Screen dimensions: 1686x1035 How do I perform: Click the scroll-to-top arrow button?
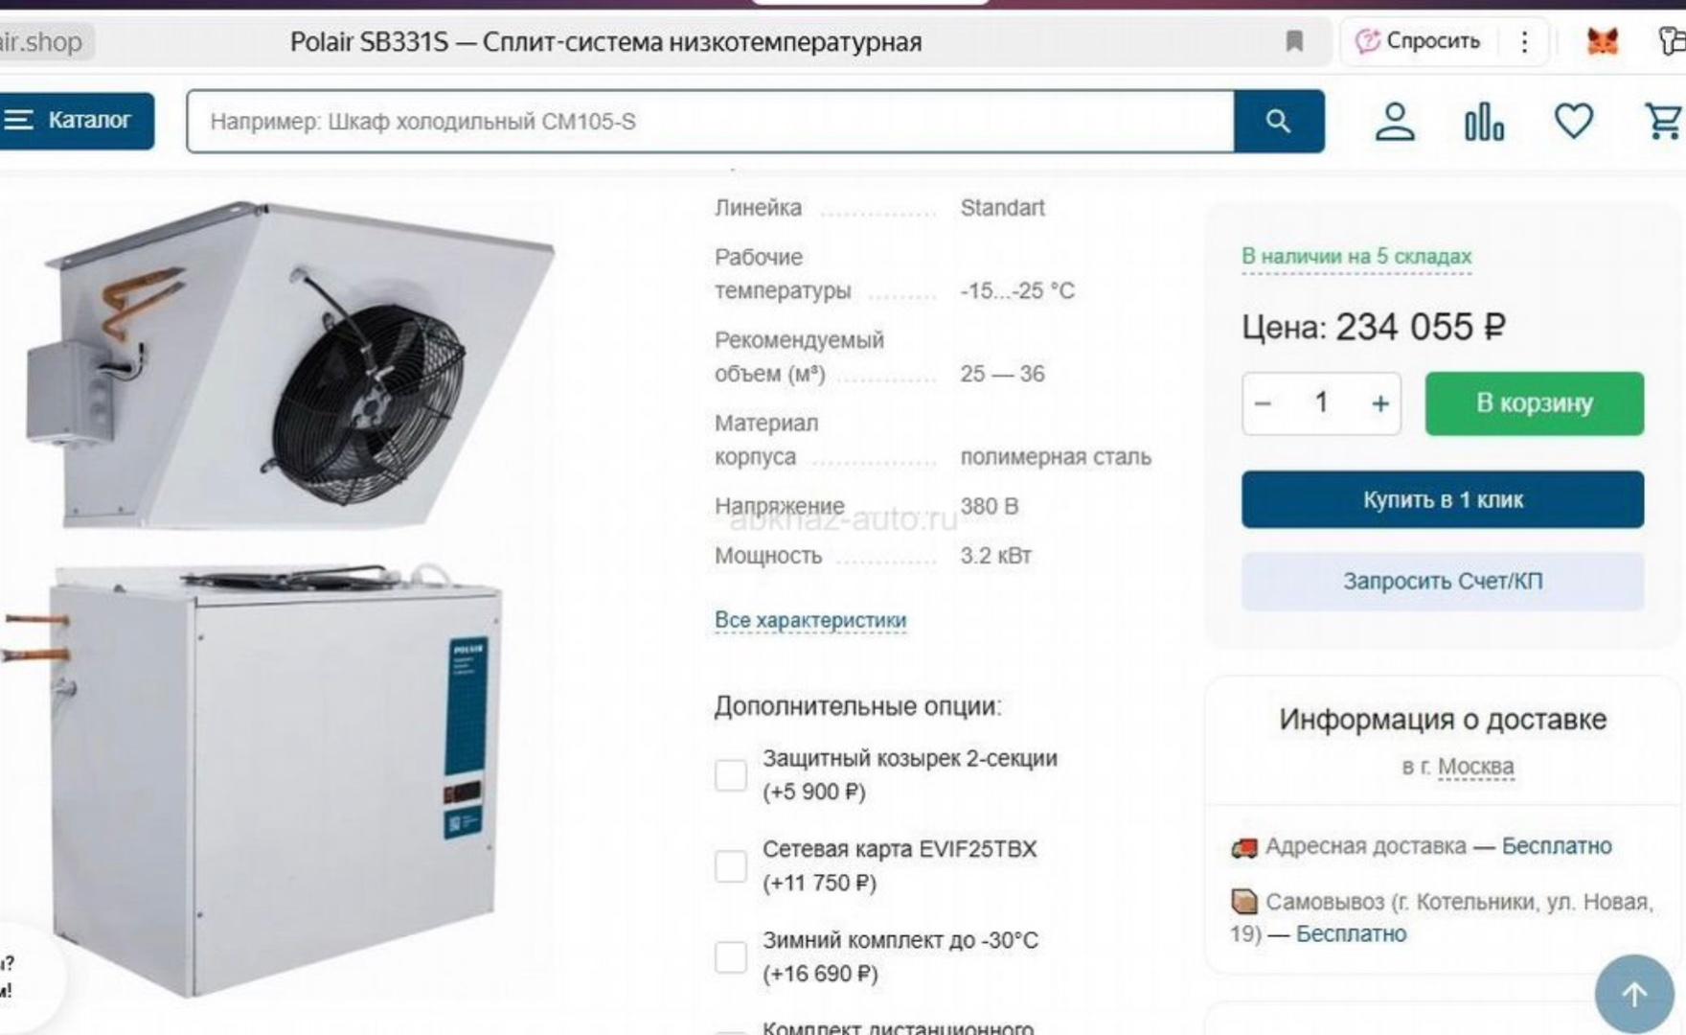1634,994
